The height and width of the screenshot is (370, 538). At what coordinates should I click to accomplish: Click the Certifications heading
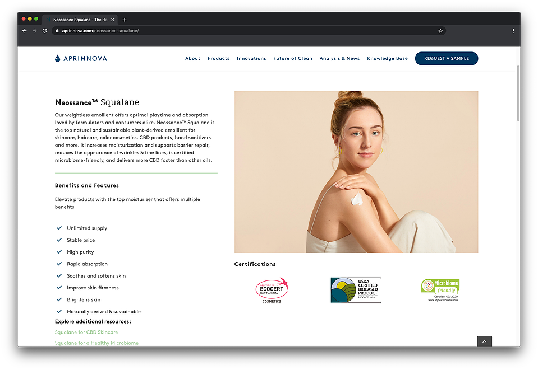(x=255, y=264)
